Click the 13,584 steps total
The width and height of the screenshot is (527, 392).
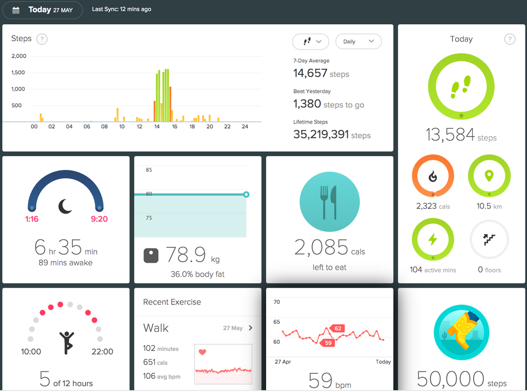pyautogui.click(x=461, y=135)
